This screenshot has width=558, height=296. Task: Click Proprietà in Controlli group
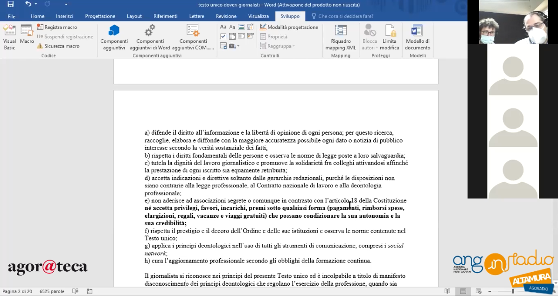coord(274,37)
